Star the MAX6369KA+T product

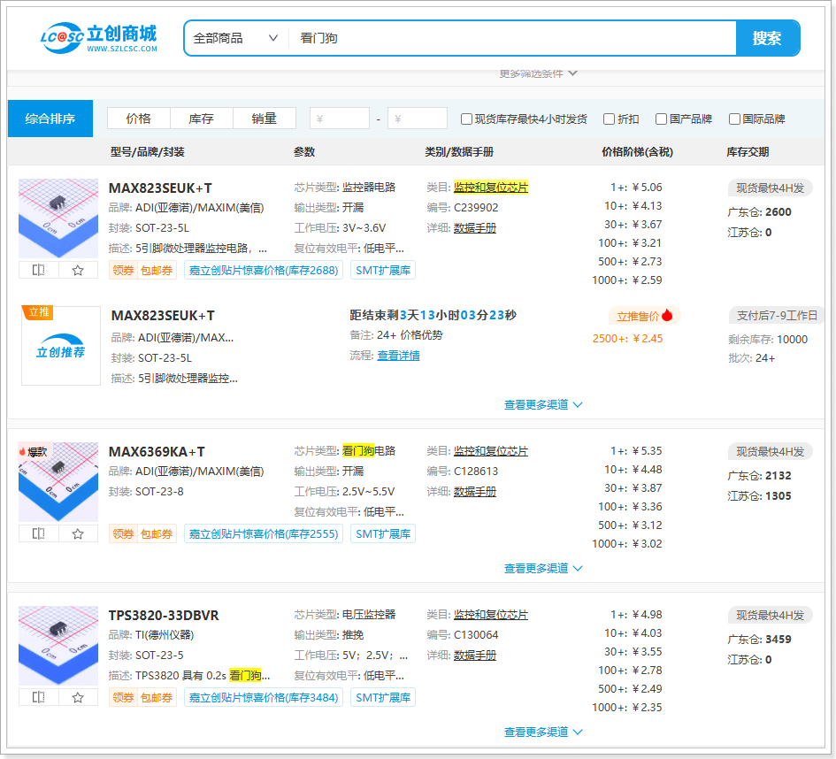click(78, 533)
